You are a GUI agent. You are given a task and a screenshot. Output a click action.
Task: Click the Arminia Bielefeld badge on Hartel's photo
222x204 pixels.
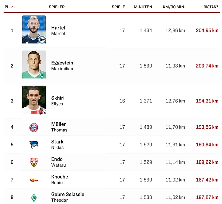pos(41,39)
